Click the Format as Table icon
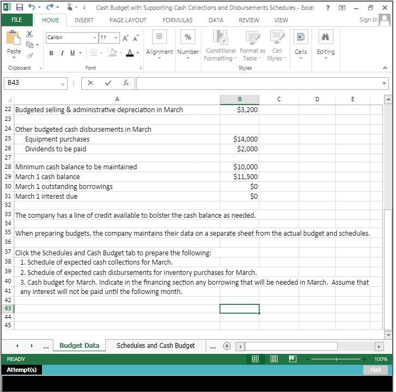 [x=253, y=37]
